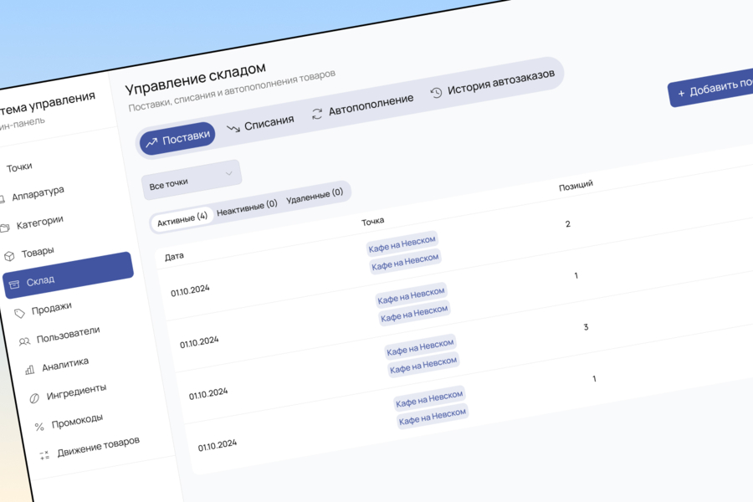Click the Позиций column header
Viewport: 753px width, 502px height.
[576, 186]
